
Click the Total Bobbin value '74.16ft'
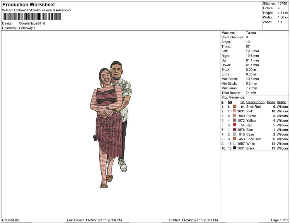point(251,93)
